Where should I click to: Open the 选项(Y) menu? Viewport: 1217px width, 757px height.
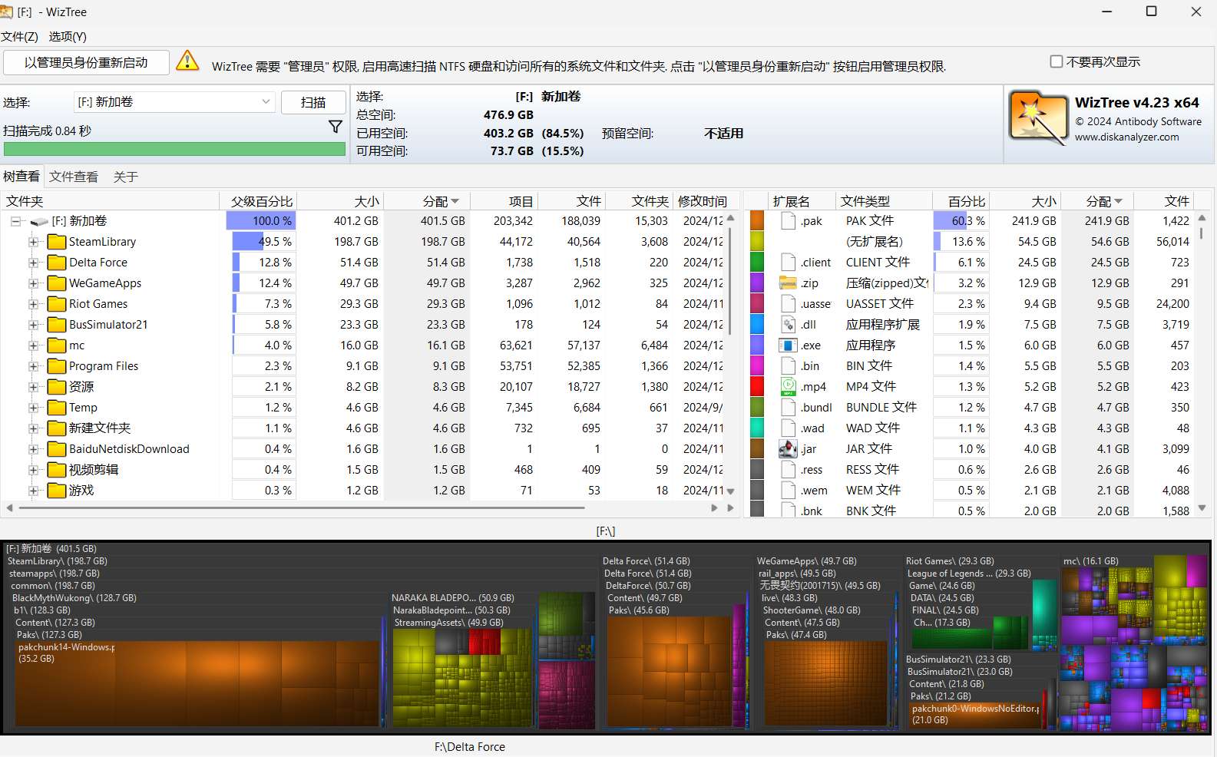pos(68,36)
